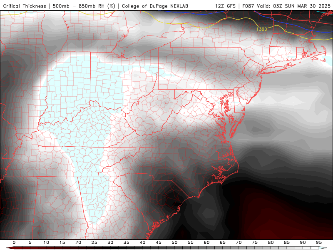The width and height of the screenshot is (333, 250).
Task: Click the colorbar value "85"
Action: pos(287,242)
